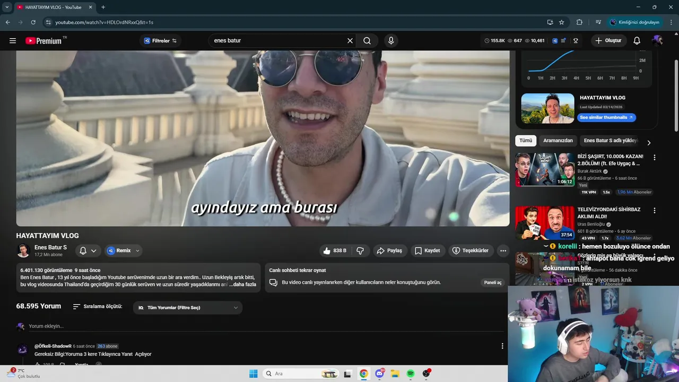Activate voice search microphone
This screenshot has width=679, height=382.
[391, 41]
